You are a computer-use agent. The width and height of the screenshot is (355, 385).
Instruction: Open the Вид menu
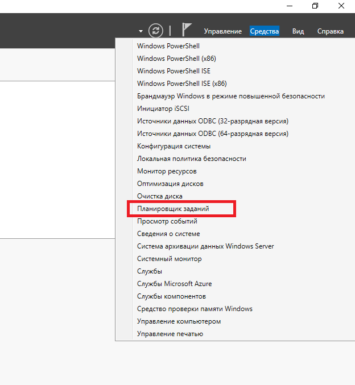pos(298,31)
